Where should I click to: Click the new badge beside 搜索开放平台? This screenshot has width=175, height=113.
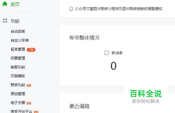(36, 112)
